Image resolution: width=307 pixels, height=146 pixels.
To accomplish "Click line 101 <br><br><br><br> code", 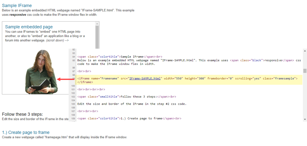I will (x=91, y=89).
